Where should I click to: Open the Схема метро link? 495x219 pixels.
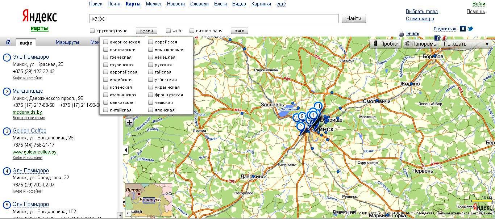click(x=420, y=19)
